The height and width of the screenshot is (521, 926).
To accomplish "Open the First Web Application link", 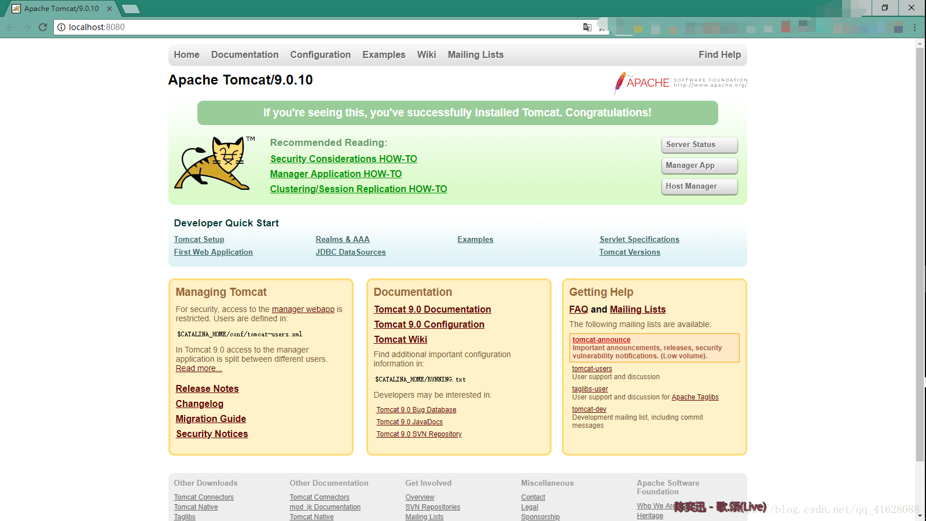I will (x=213, y=252).
